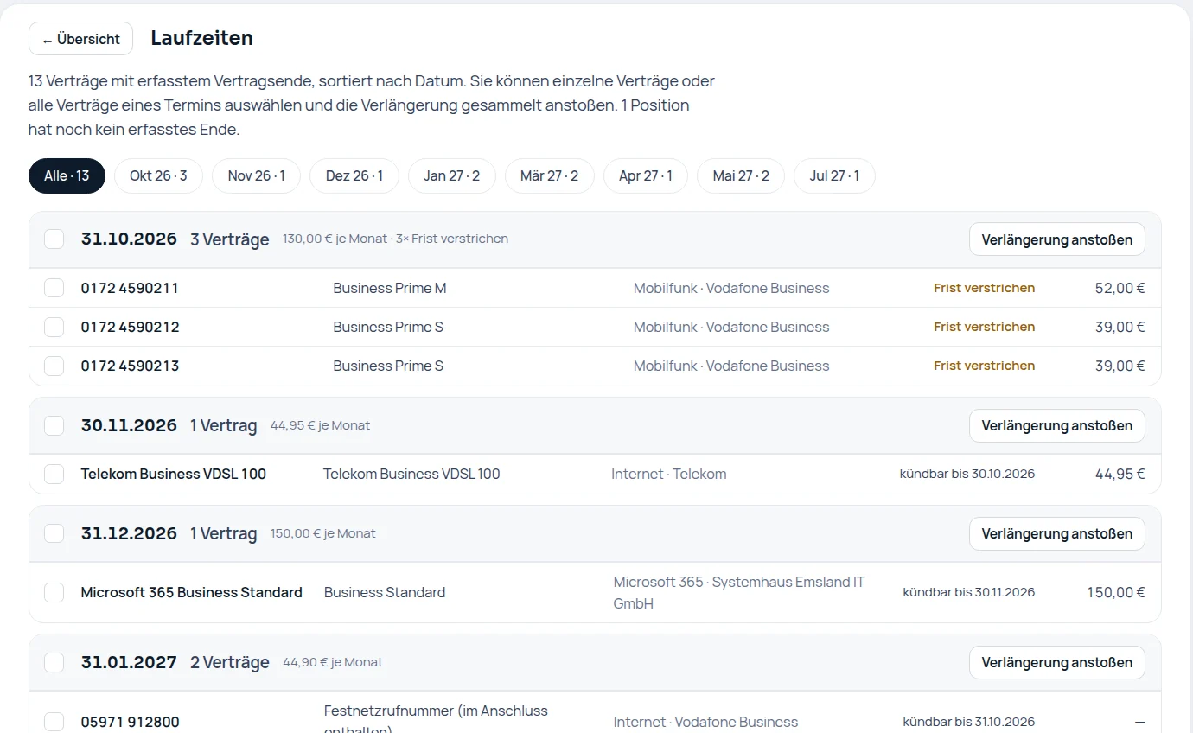Screen dimensions: 1193x733
Task: Start renewal for the 31.10.2026 group
Action: [x=1056, y=239]
